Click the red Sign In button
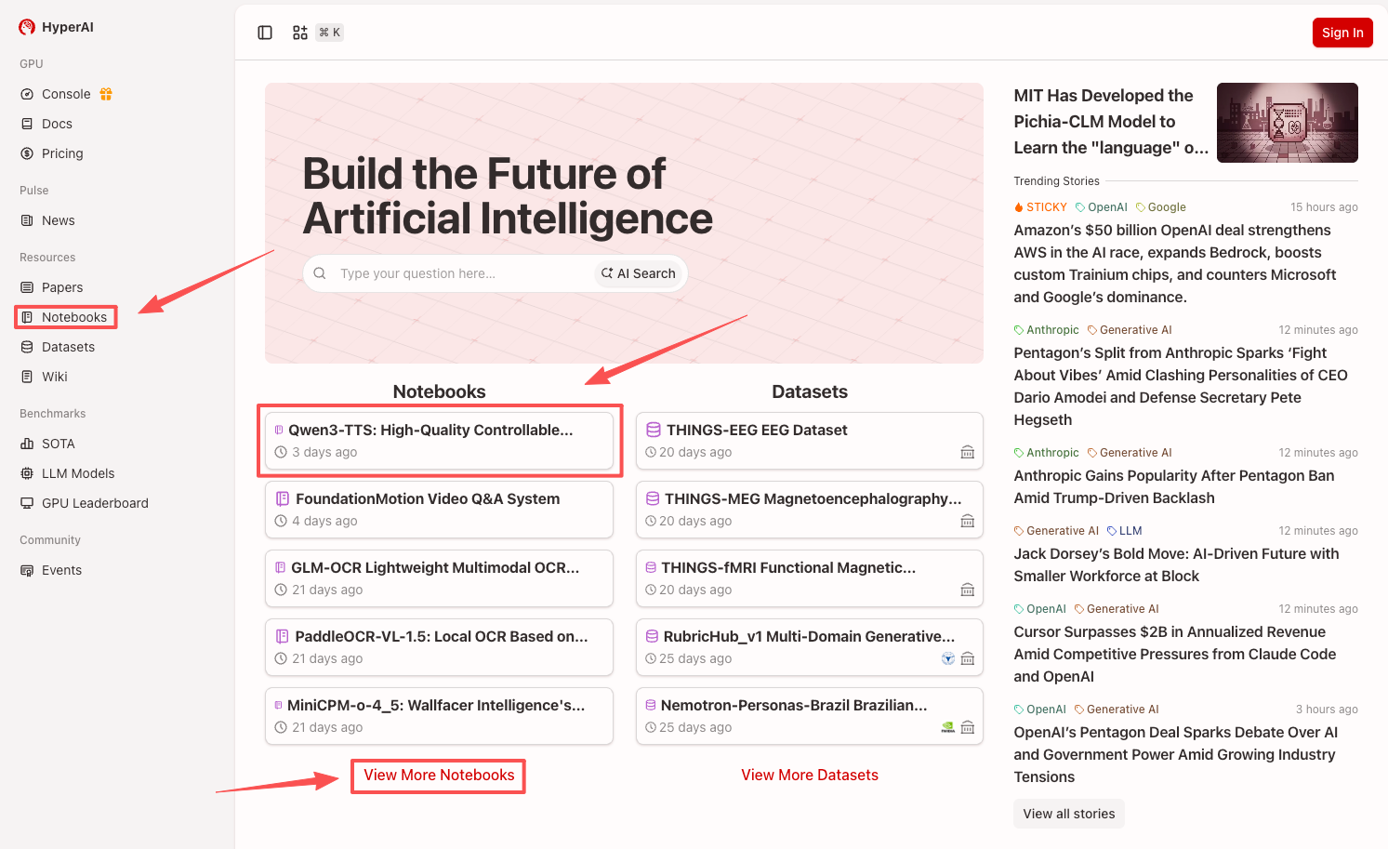The height and width of the screenshot is (849, 1388). click(x=1342, y=33)
